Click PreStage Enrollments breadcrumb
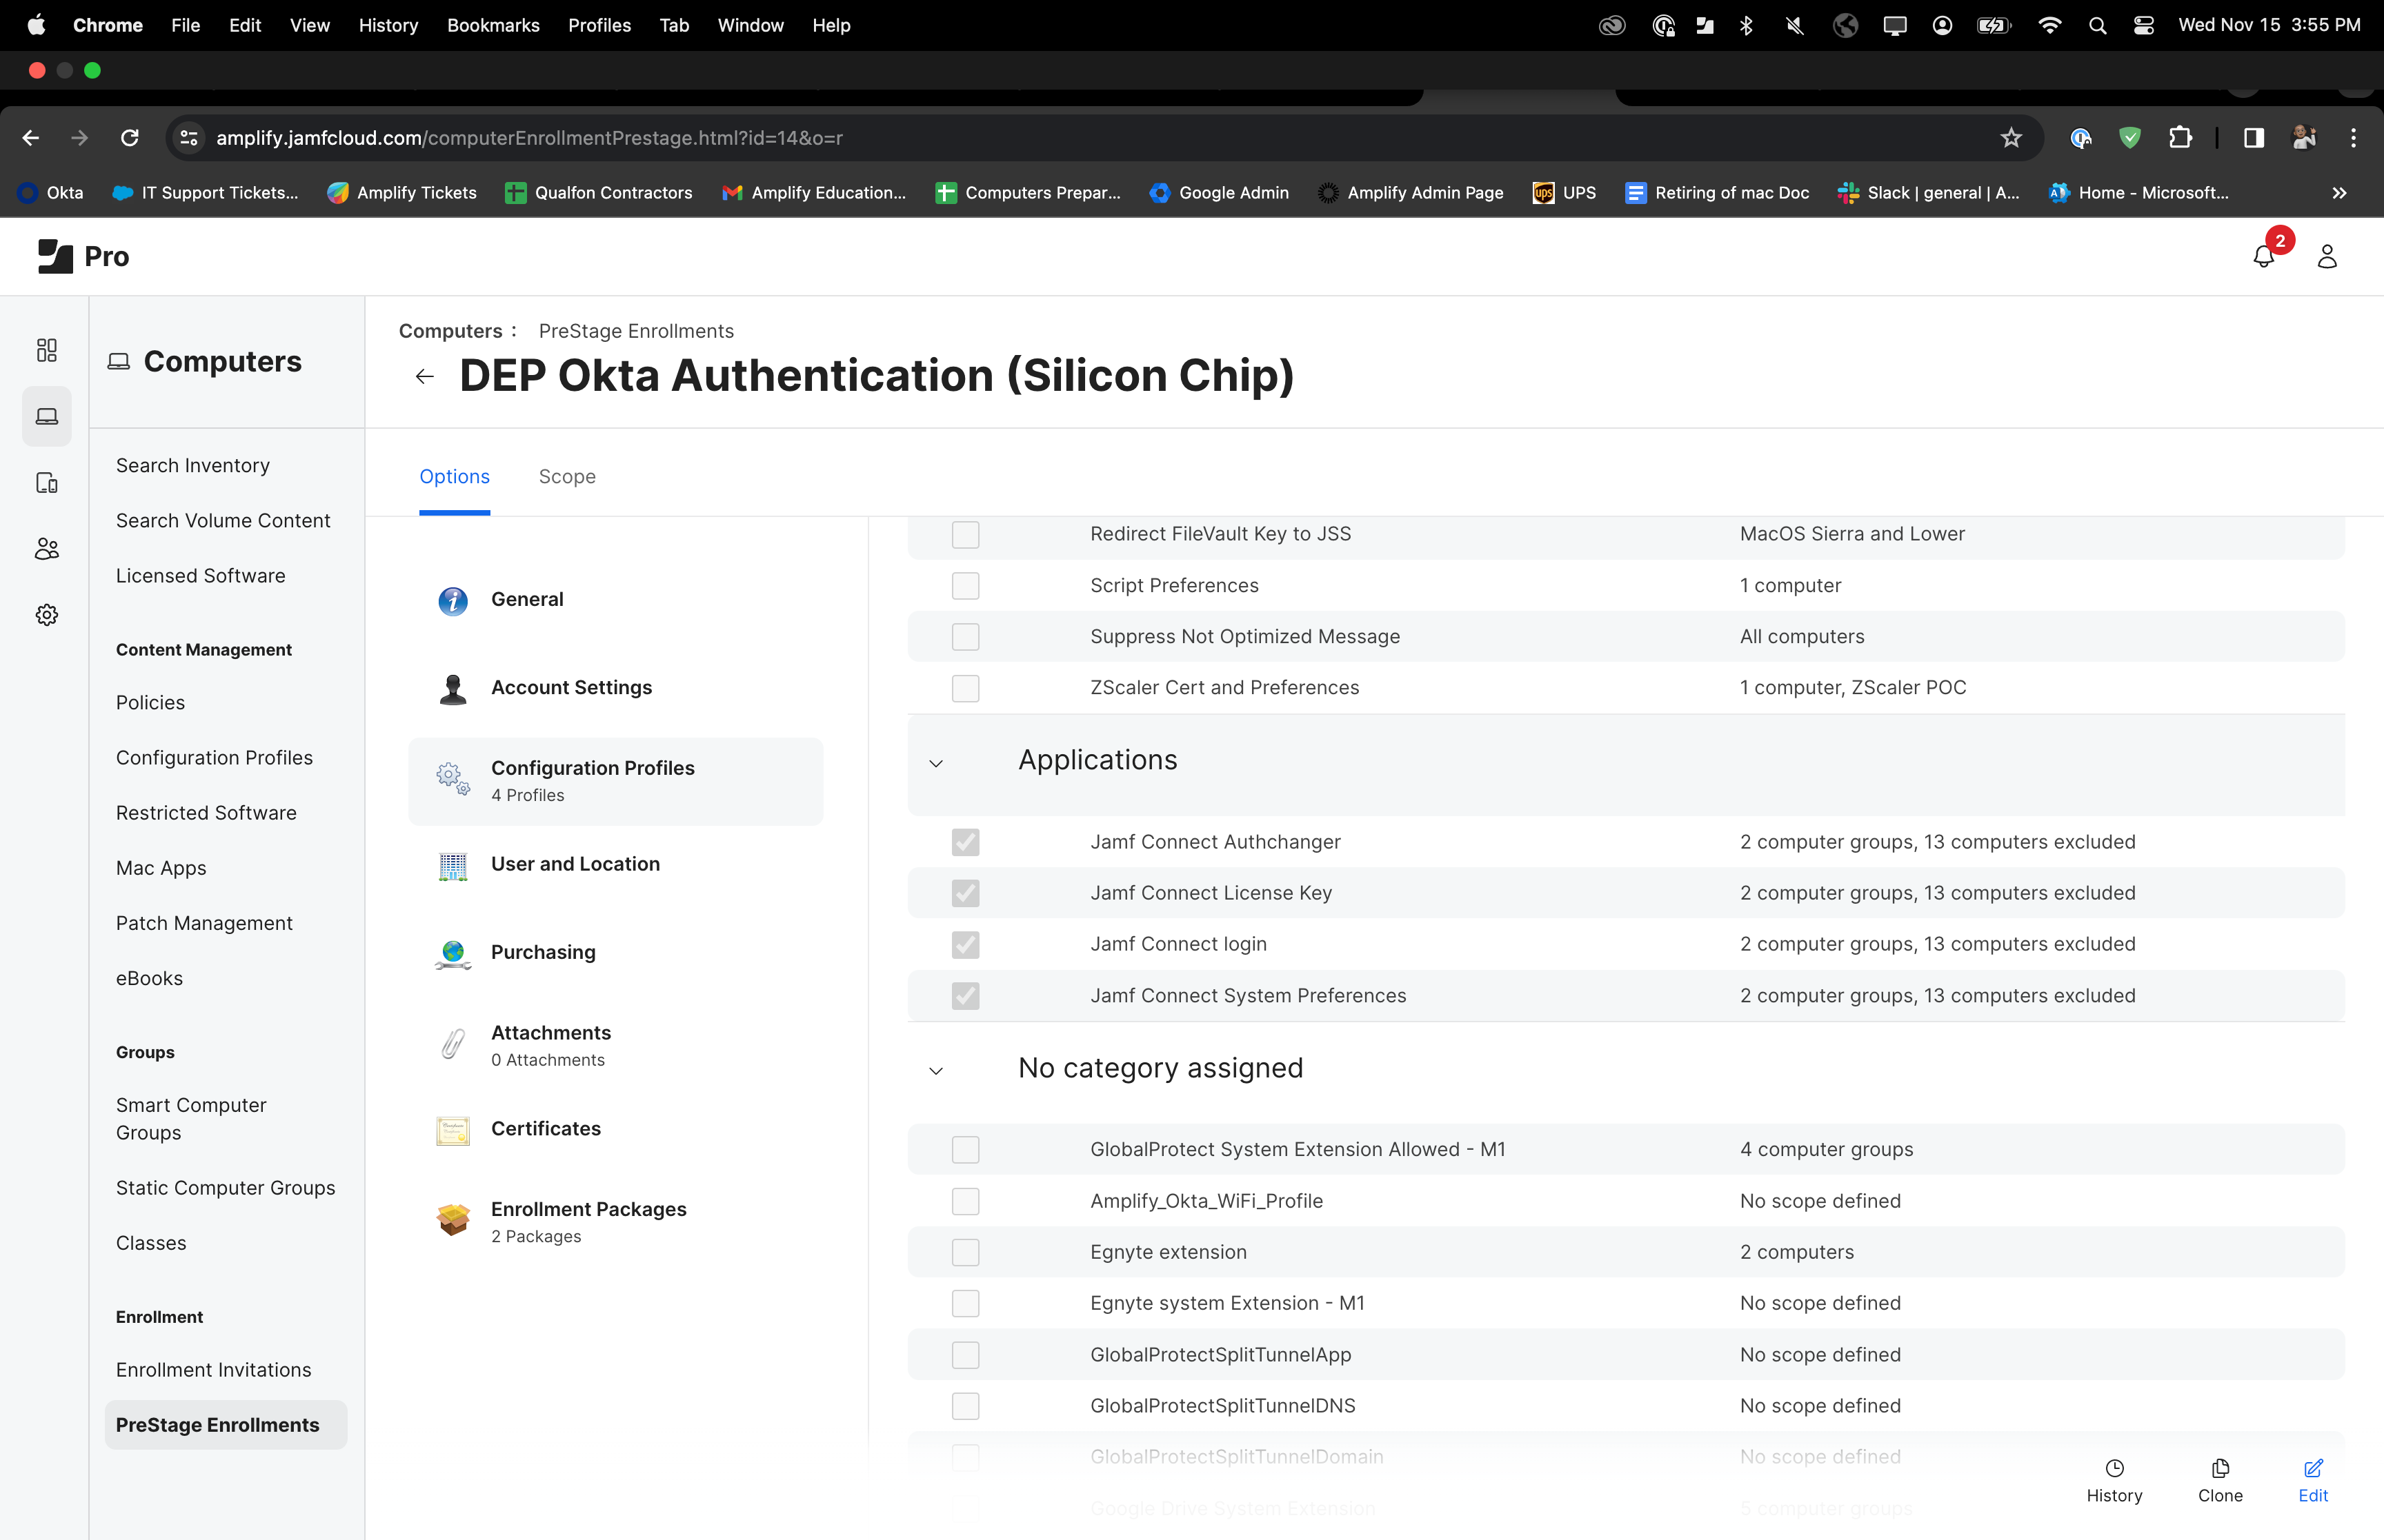Viewport: 2384px width, 1540px height. point(635,331)
